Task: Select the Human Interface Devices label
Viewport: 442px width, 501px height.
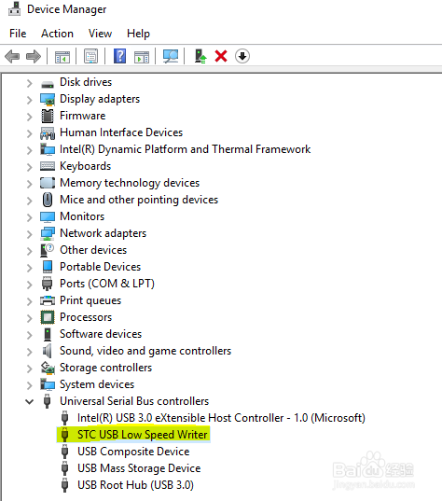Action: [121, 132]
